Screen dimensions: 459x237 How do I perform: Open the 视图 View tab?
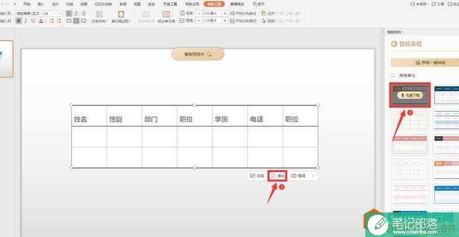pos(137,4)
